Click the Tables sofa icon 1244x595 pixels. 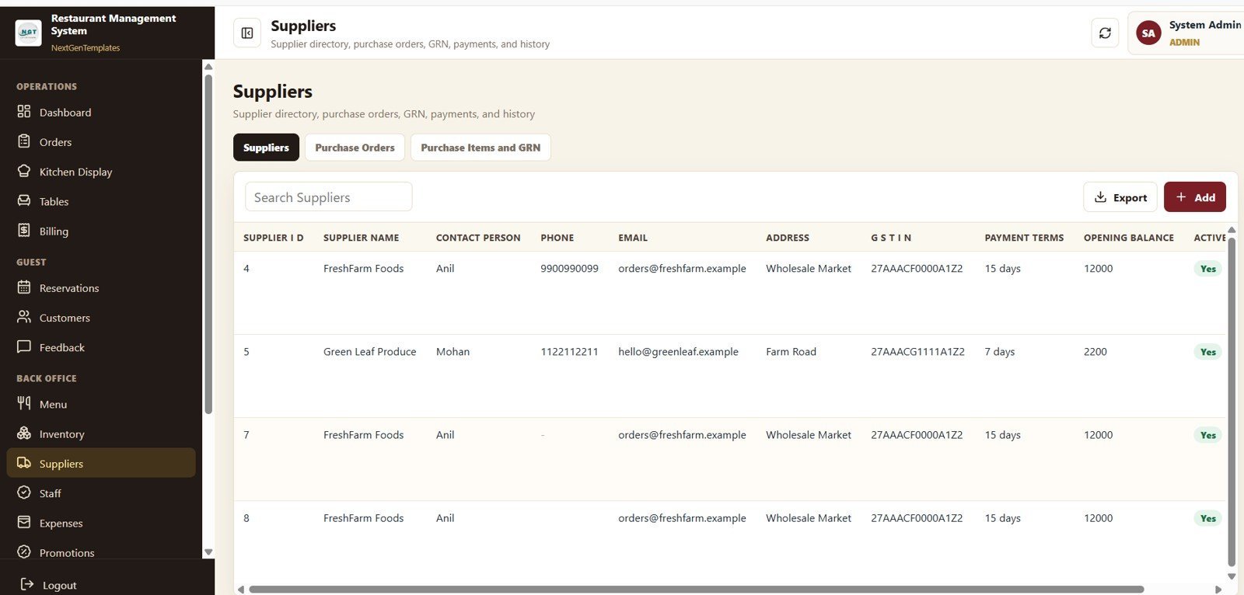[x=24, y=200]
